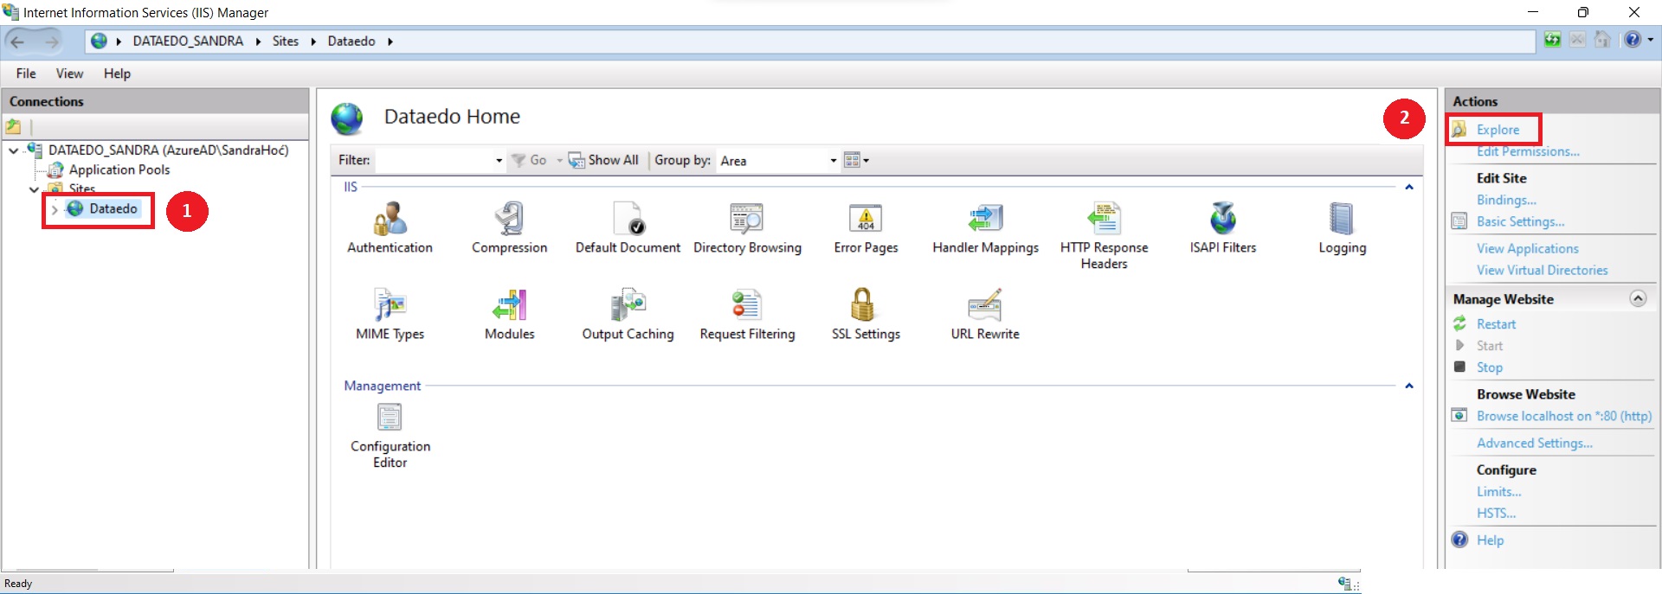Image resolution: width=1662 pixels, height=594 pixels.
Task: Click View Applications link
Action: tap(1527, 248)
